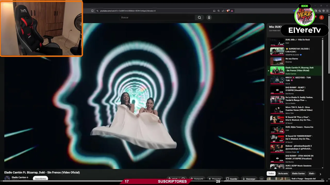Play No soy Eterno by Bizarrap

(294, 61)
